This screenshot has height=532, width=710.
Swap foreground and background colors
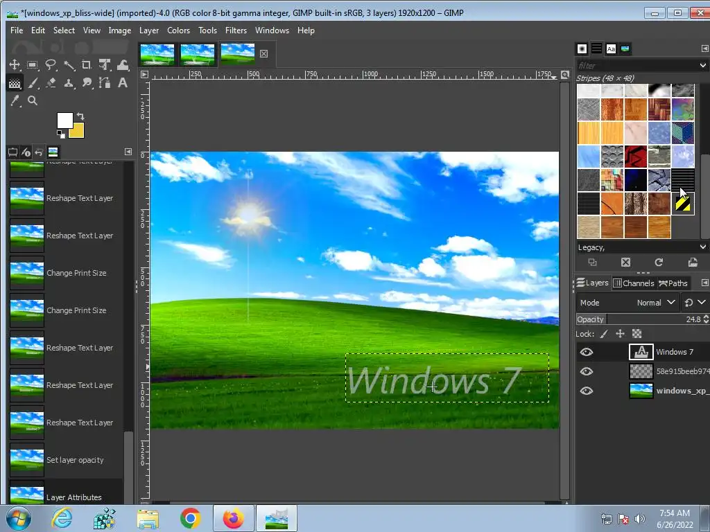(x=80, y=116)
